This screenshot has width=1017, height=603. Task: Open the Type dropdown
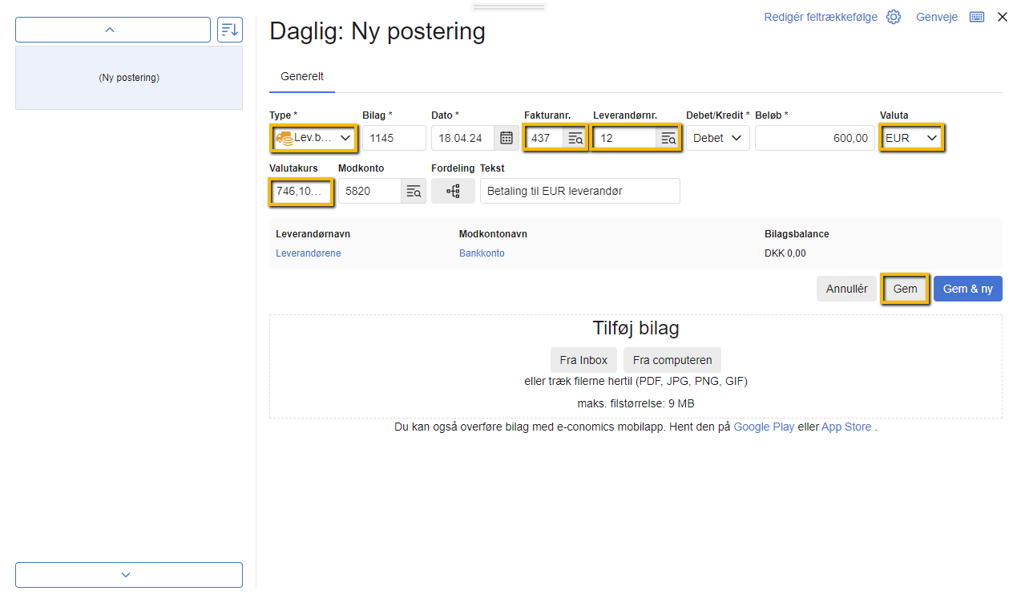coord(313,138)
